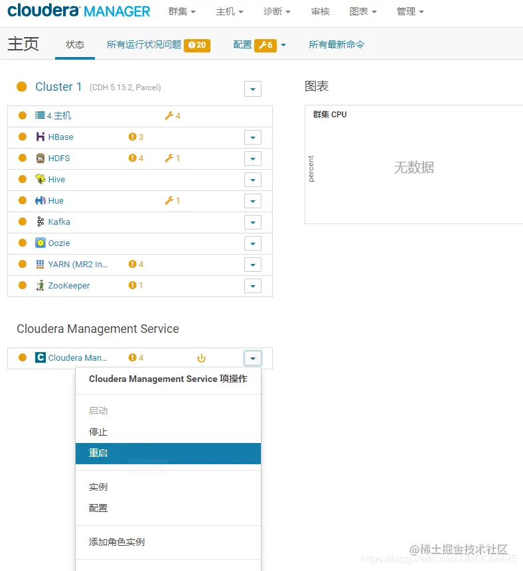Open the Cloudera Man... service link
523x571 pixels.
pyautogui.click(x=78, y=357)
